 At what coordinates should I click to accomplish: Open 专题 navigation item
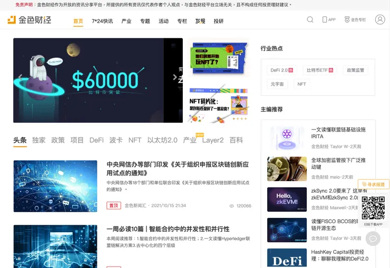[145, 22]
